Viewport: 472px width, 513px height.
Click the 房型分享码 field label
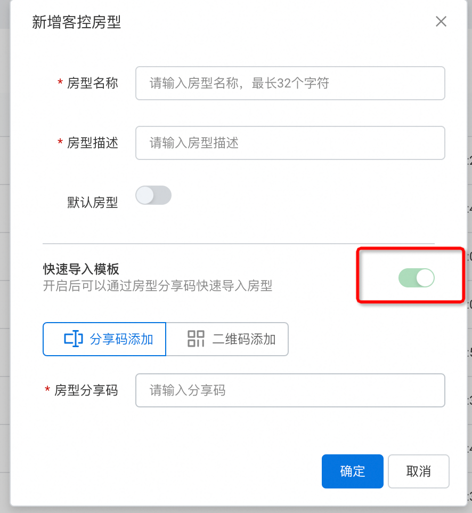point(86,390)
